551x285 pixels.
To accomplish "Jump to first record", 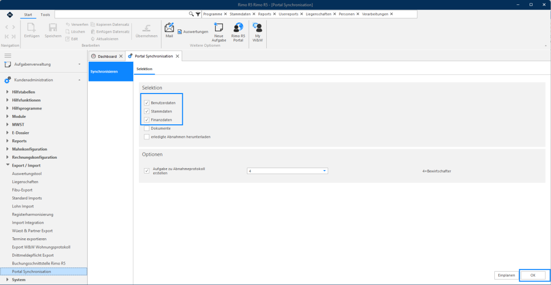I will tap(6, 36).
